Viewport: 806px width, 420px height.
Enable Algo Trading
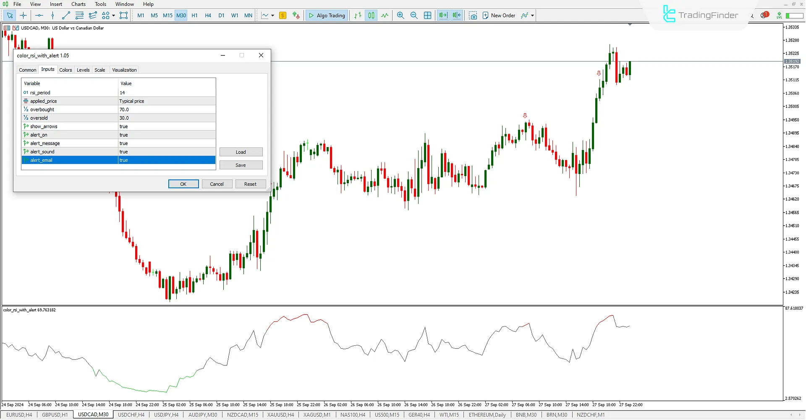pyautogui.click(x=327, y=15)
